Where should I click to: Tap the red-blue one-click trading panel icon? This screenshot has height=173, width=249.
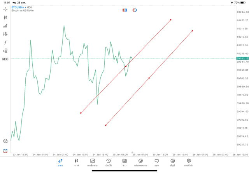coord(125,10)
